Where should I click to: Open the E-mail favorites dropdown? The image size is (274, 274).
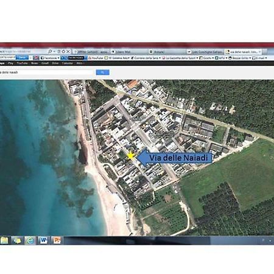click(266, 58)
